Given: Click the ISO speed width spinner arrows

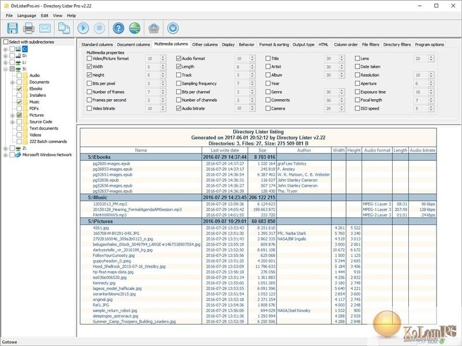Looking at the screenshot, I should [x=431, y=108].
